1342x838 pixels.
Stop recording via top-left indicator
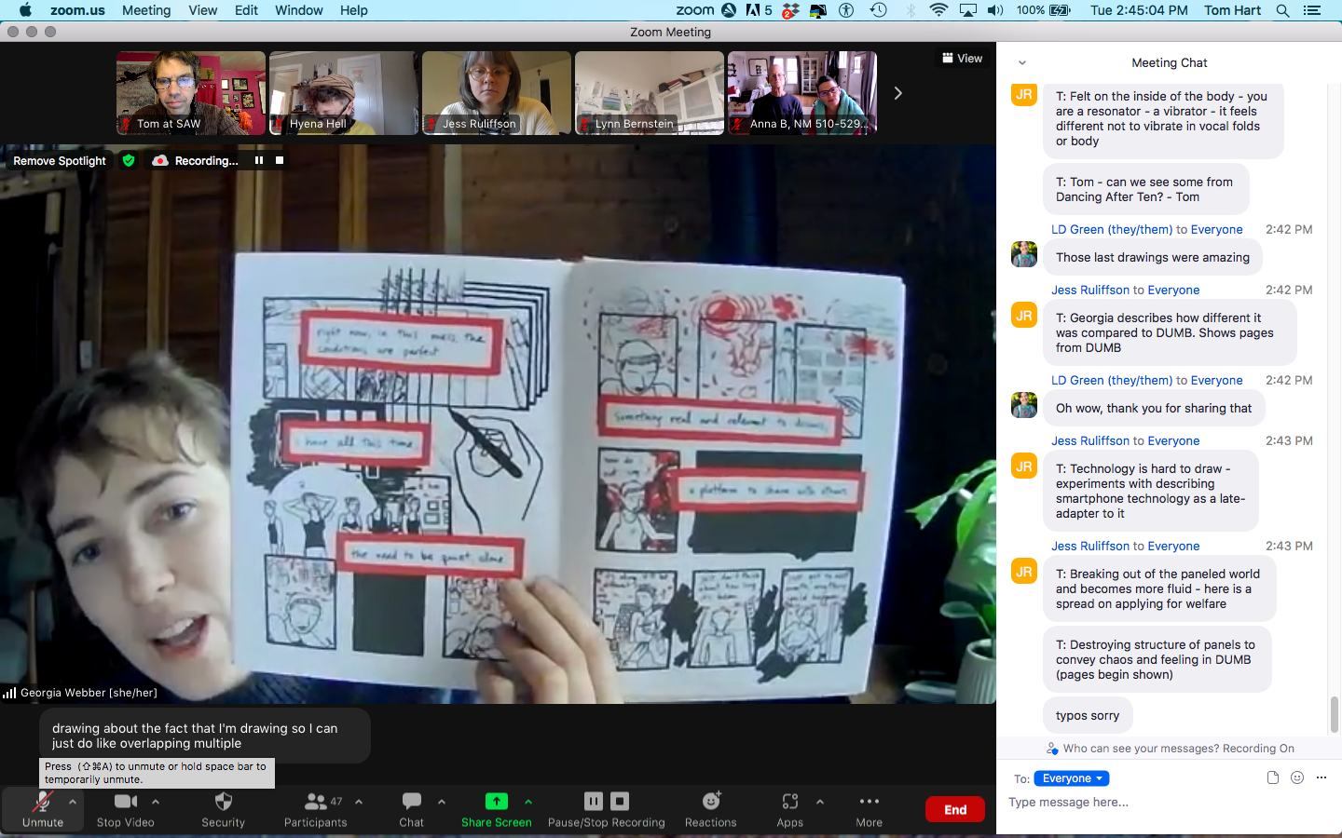(280, 160)
